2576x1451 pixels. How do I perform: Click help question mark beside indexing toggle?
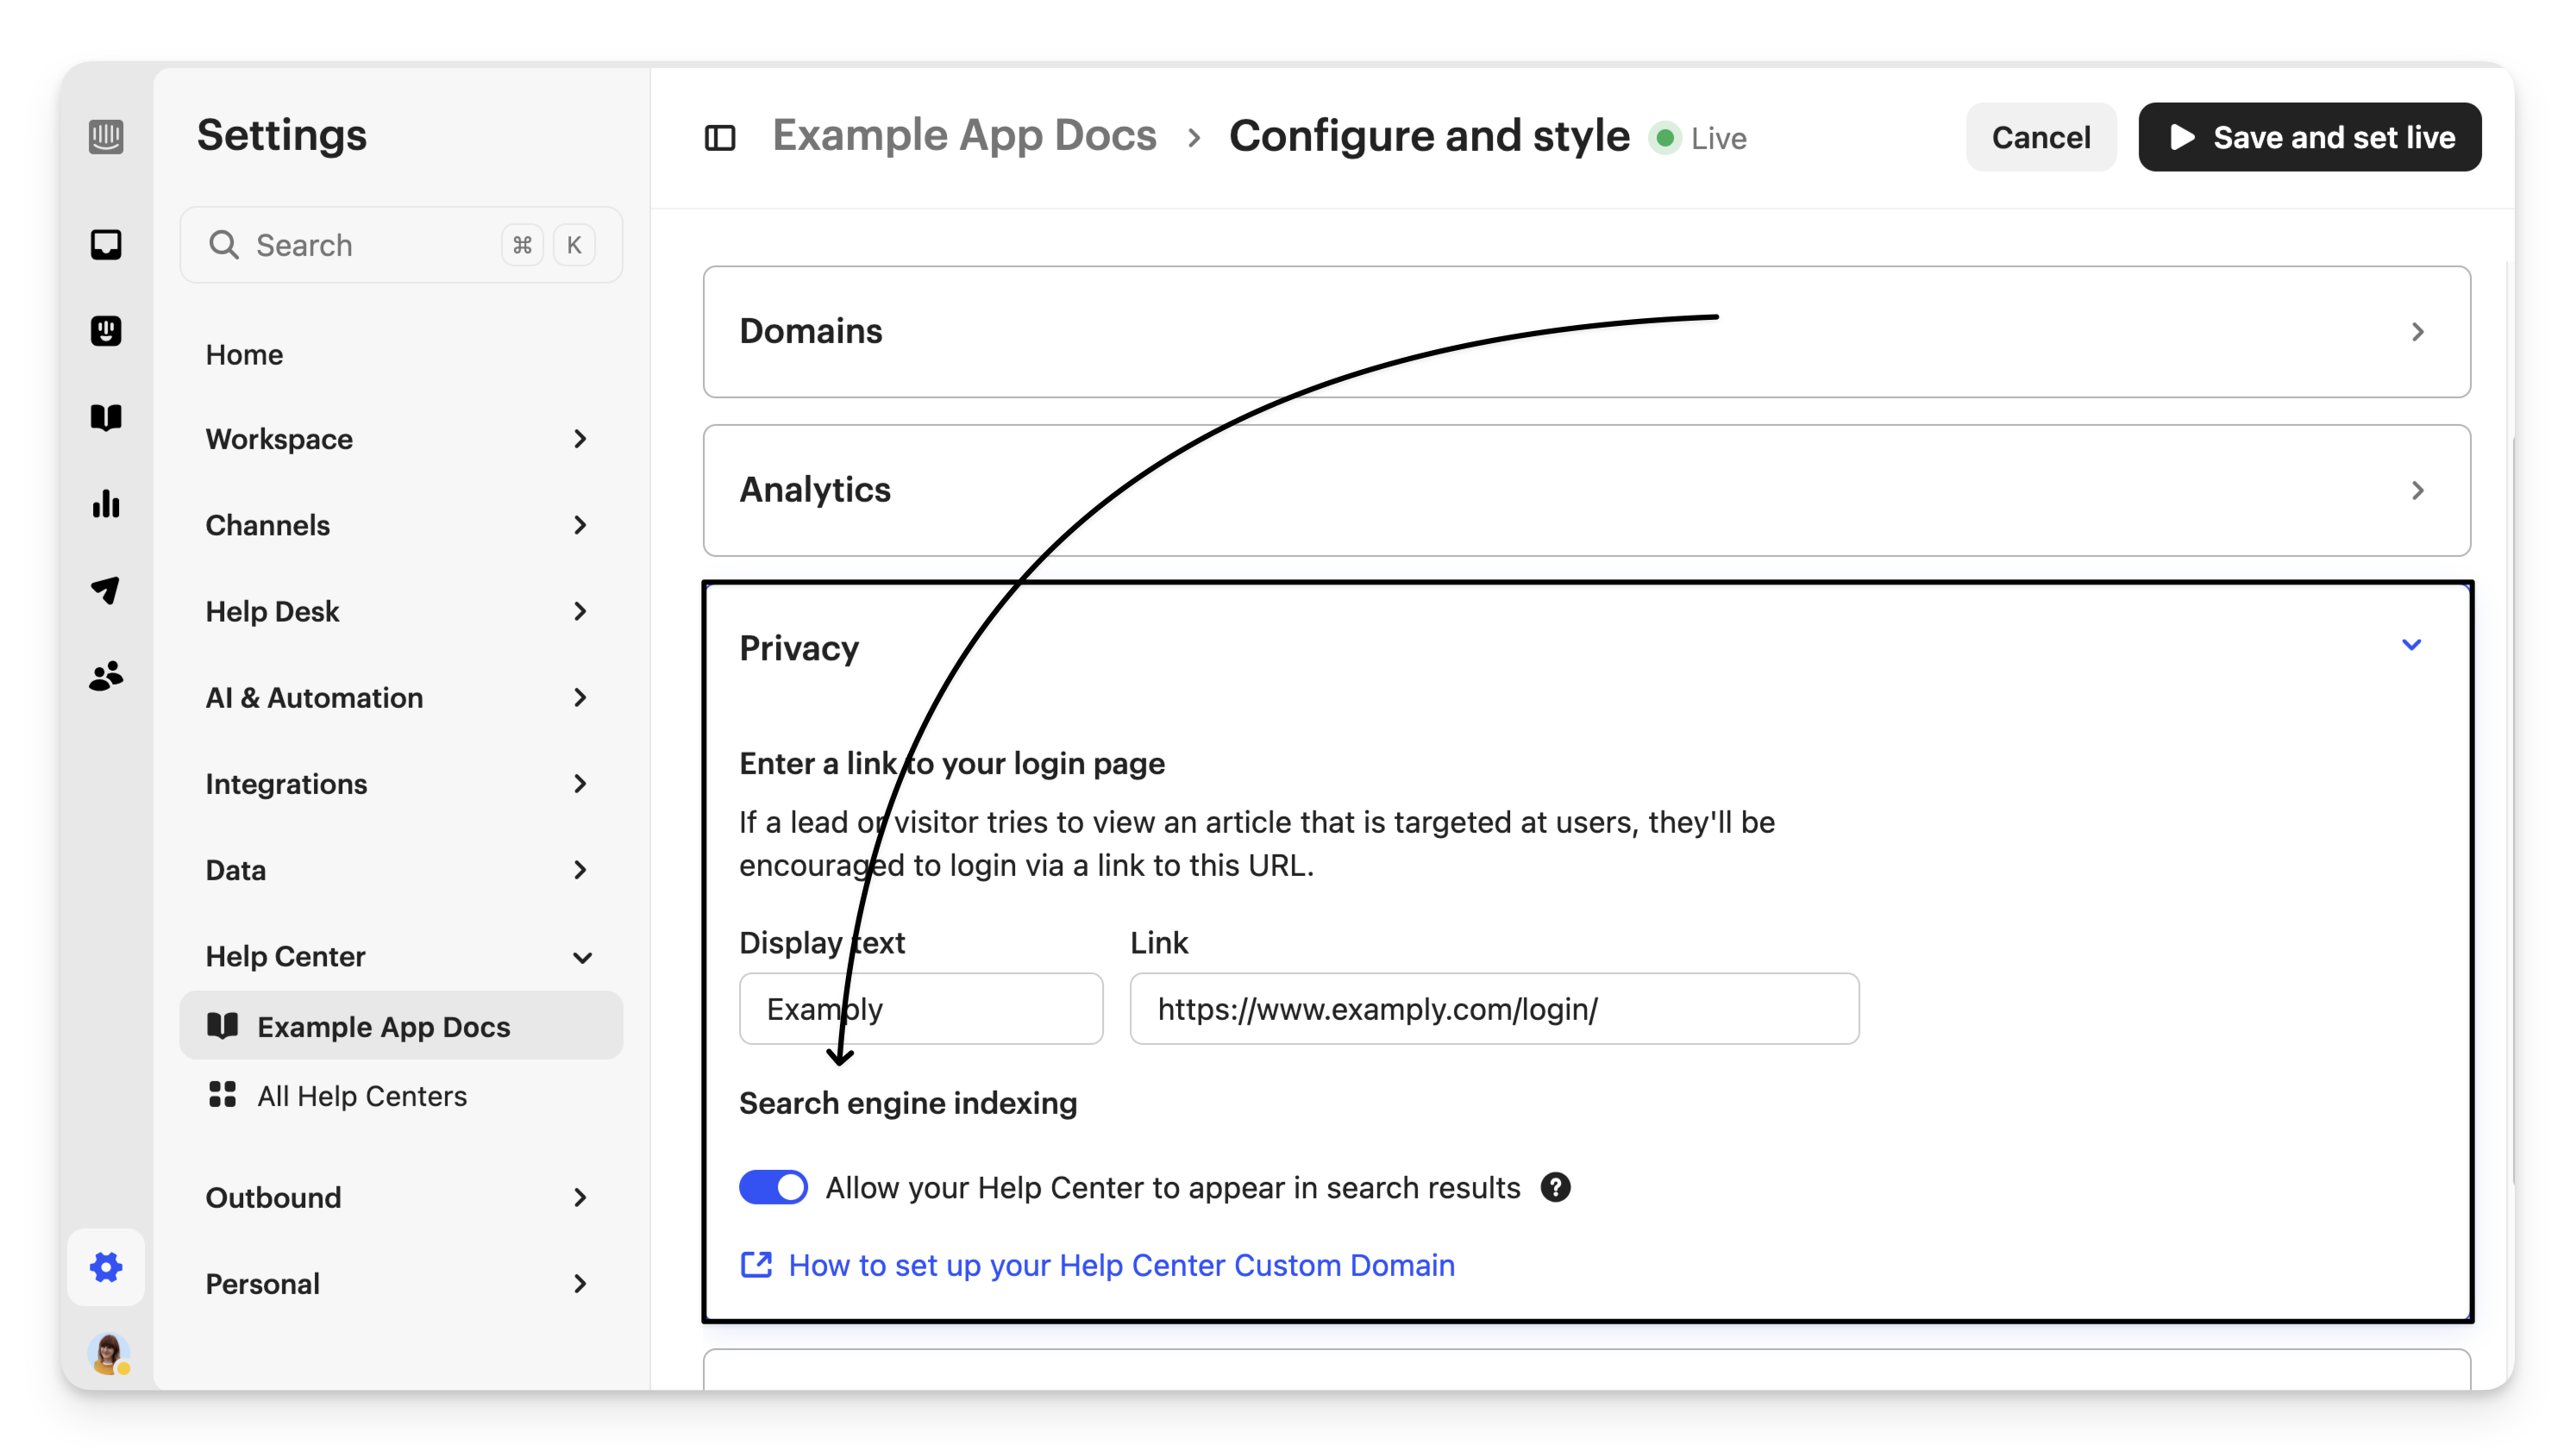point(1555,1187)
